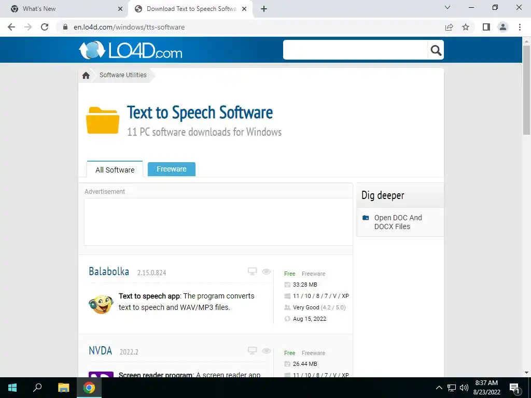The width and height of the screenshot is (531, 398).
Task: Click the Free label in NVDA row
Action: point(289,352)
